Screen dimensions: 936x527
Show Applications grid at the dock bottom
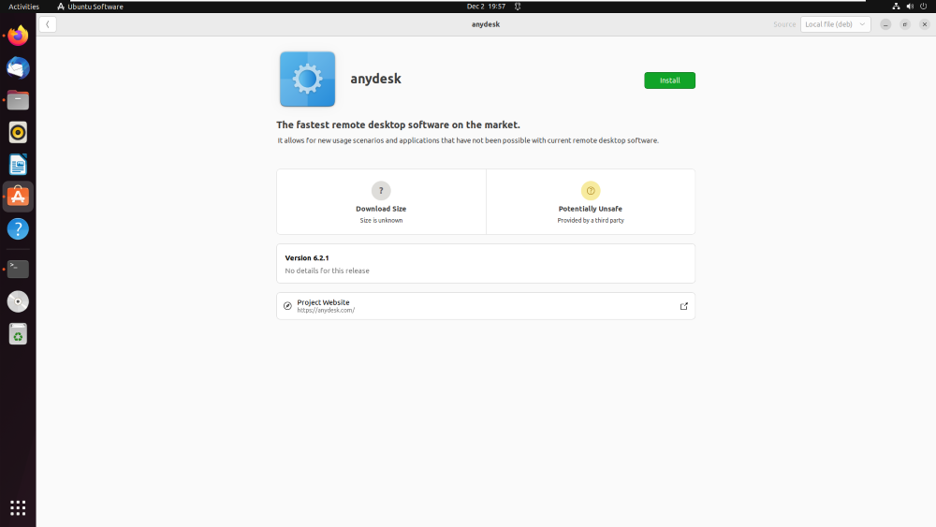18,508
